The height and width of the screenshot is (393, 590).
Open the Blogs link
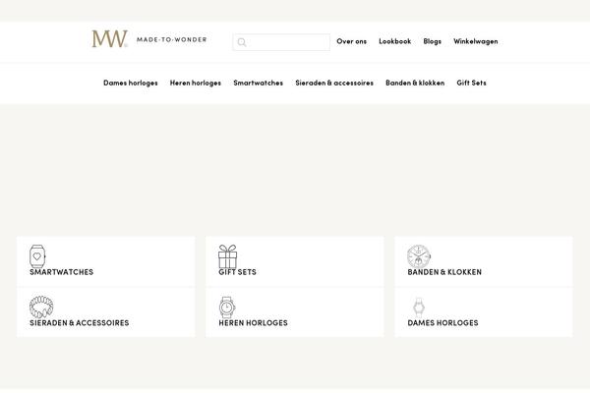pyautogui.click(x=432, y=42)
